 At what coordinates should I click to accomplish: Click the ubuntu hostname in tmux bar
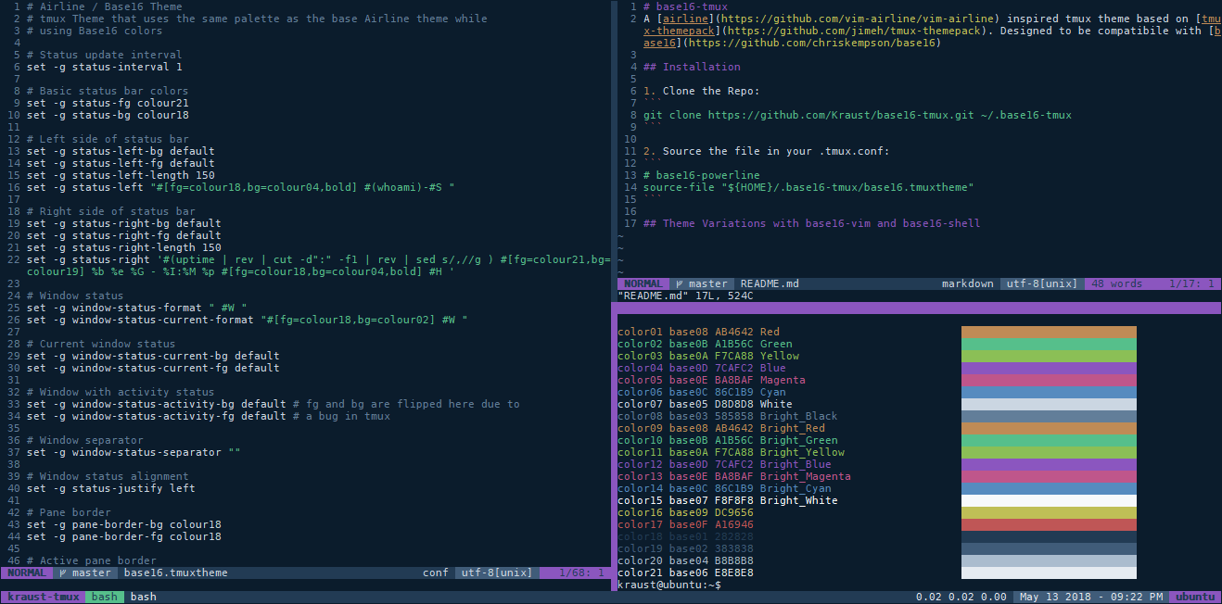[1196, 597]
